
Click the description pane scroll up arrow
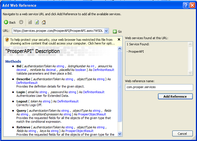[x=120, y=48]
